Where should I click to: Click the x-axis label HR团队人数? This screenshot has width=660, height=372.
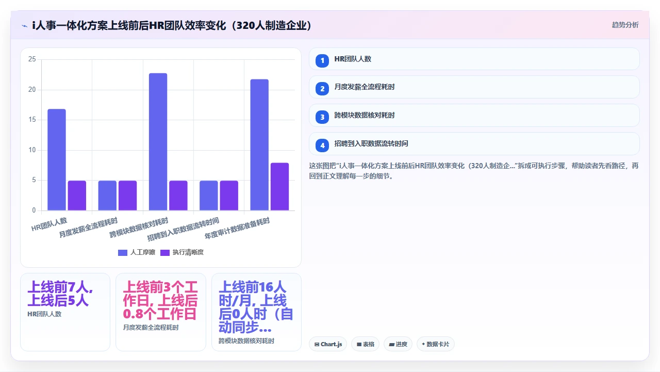(49, 224)
